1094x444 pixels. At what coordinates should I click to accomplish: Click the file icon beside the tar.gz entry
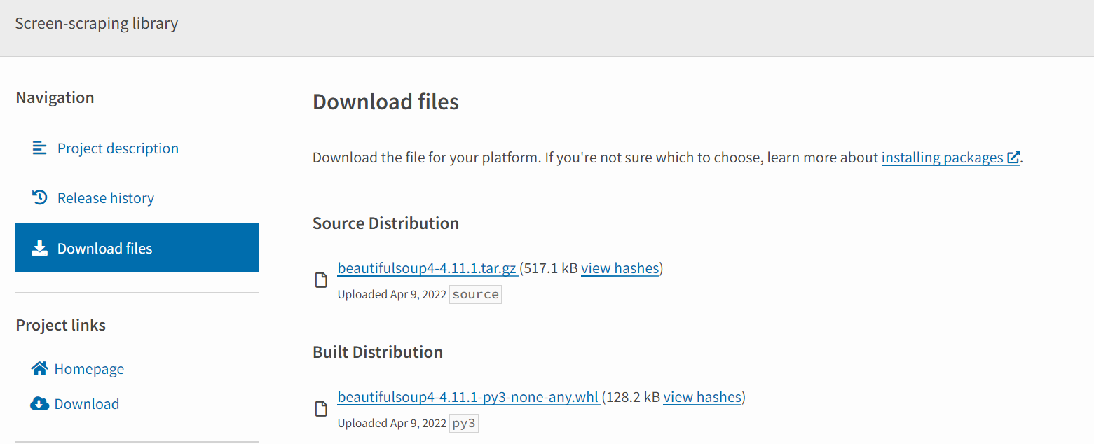point(321,279)
